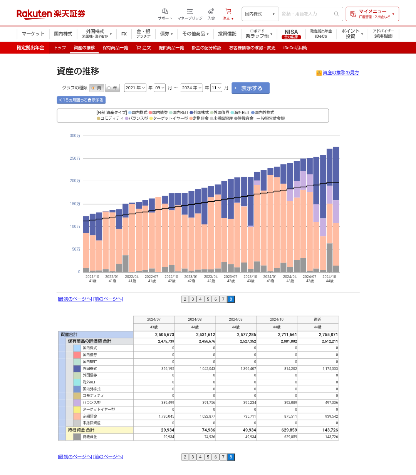
Task: Open the 国内株式 main menu item
Action: pos(63,34)
